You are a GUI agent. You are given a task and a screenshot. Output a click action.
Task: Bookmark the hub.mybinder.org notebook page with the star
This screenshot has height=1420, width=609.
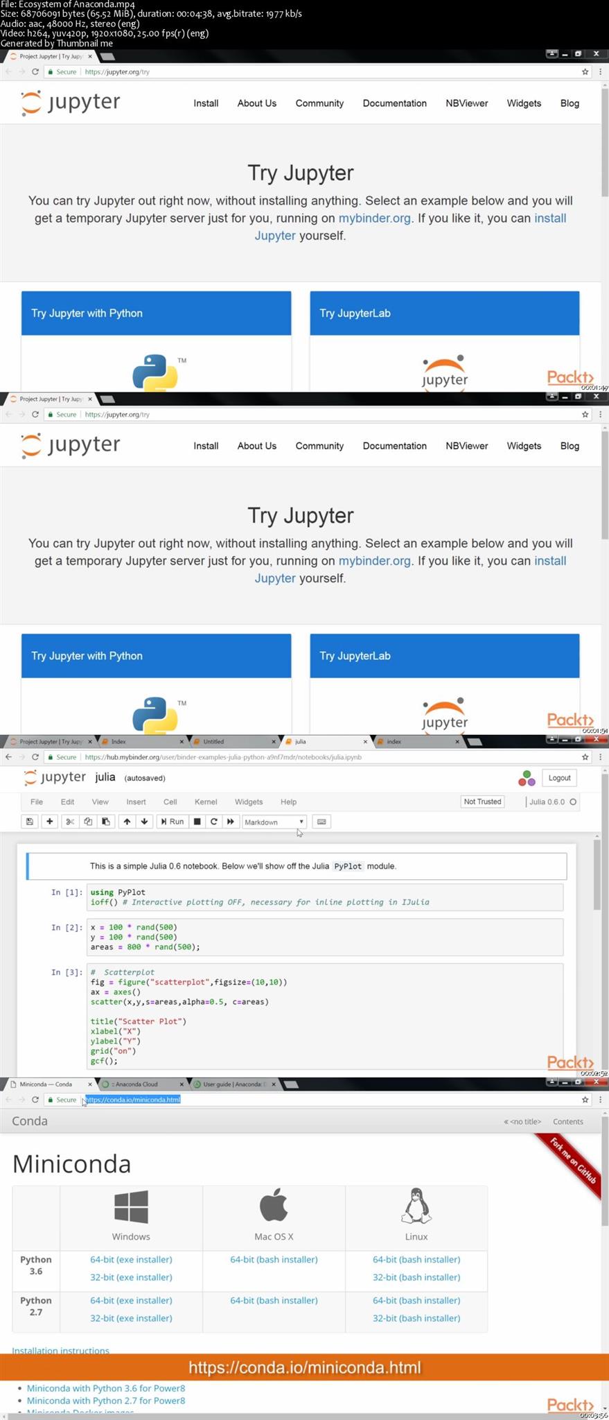pyautogui.click(x=585, y=757)
